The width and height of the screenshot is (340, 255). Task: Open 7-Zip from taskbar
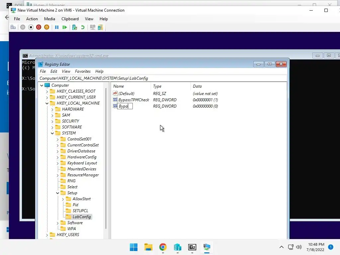pos(192,247)
